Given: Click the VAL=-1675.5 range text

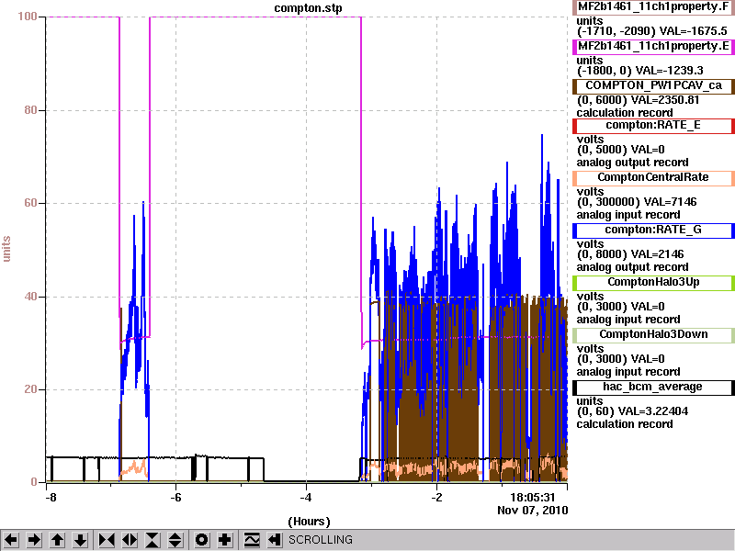Looking at the screenshot, I should 694,31.
